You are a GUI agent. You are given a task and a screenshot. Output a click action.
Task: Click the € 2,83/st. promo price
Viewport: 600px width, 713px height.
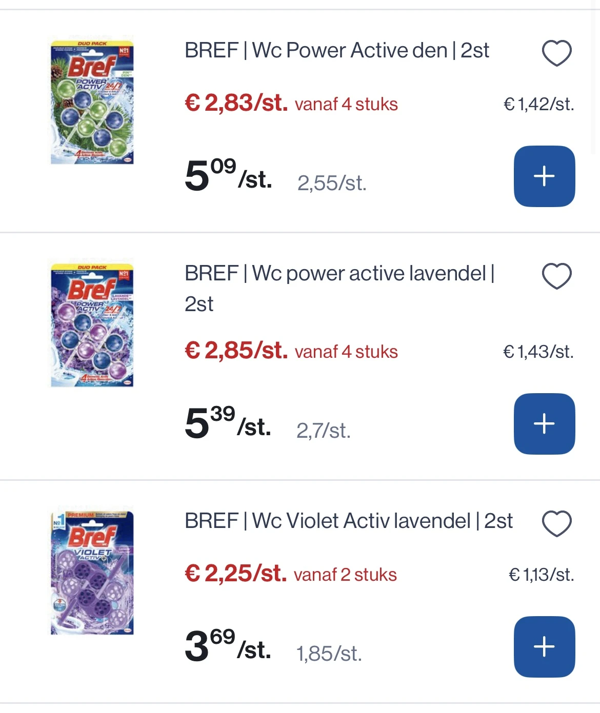[x=236, y=103]
